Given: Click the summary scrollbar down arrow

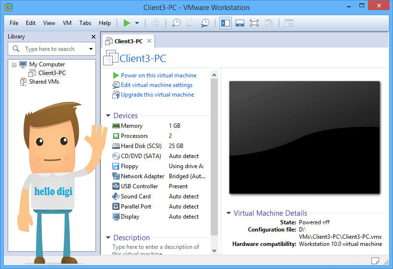Looking at the screenshot, I should [x=214, y=250].
